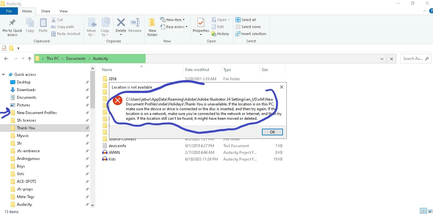Click the Back navigation arrow

(6, 59)
